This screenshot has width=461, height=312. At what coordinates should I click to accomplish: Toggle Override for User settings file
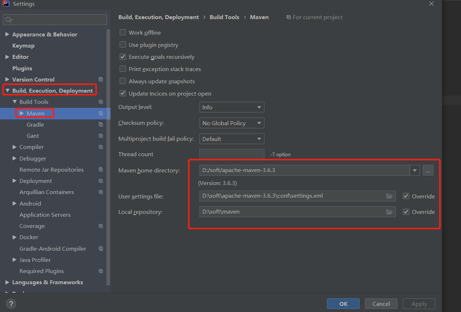point(406,196)
